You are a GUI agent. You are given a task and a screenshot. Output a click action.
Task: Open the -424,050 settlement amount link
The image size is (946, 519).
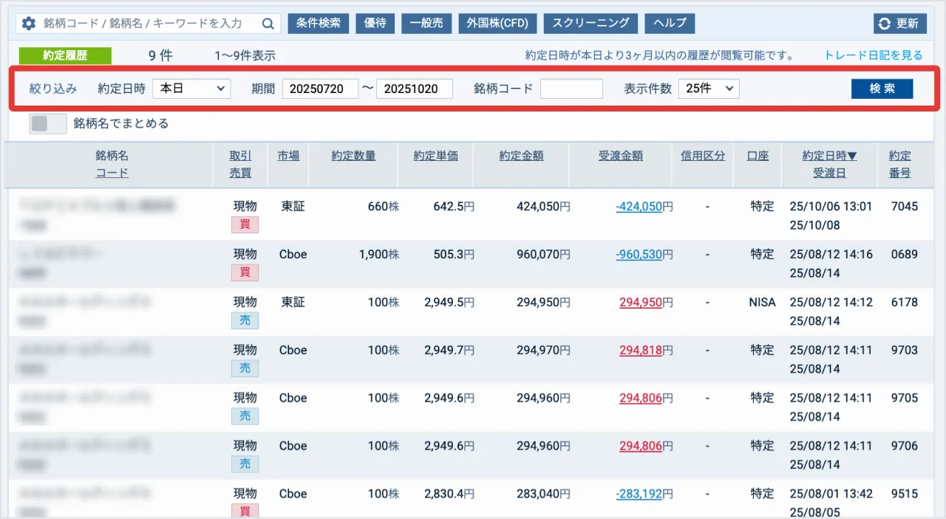point(639,207)
